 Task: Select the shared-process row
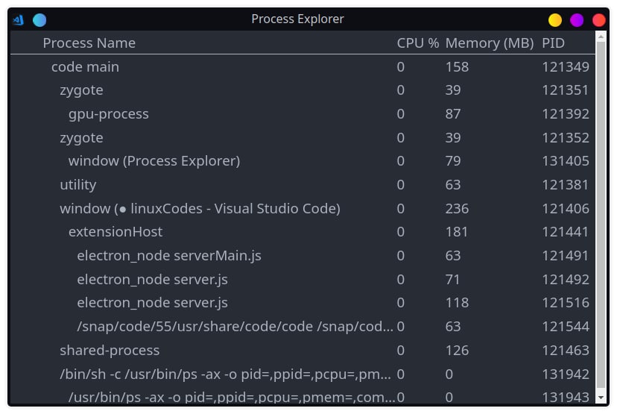tap(303, 350)
